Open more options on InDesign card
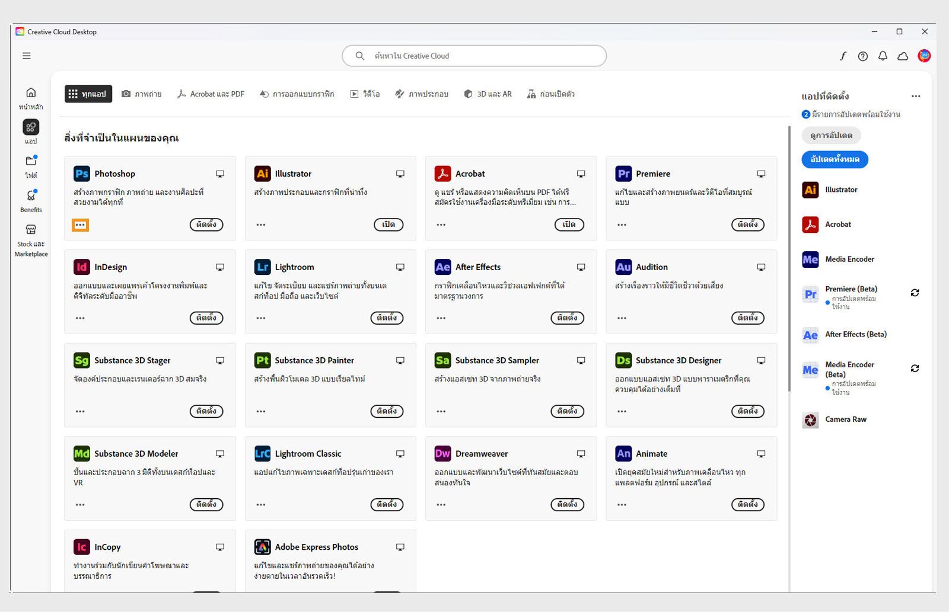 [80, 318]
